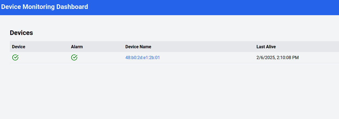Select the Devices section heading
The width and height of the screenshot is (339, 119).
coord(21,33)
